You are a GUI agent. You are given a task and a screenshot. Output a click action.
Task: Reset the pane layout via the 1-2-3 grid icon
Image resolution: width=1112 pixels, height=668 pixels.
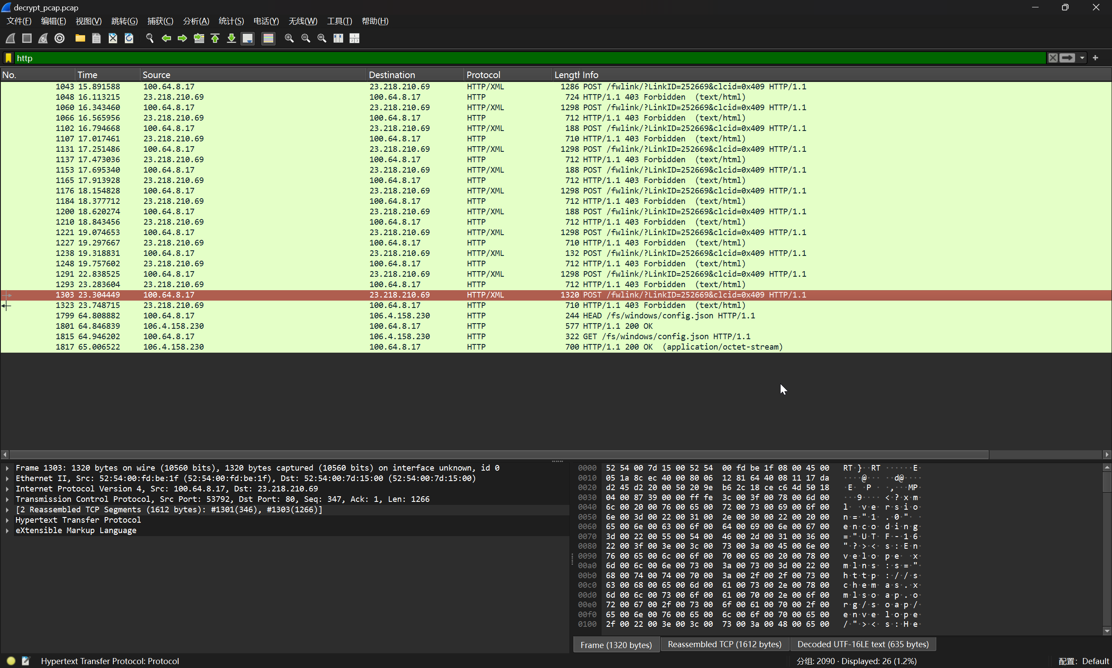point(355,38)
